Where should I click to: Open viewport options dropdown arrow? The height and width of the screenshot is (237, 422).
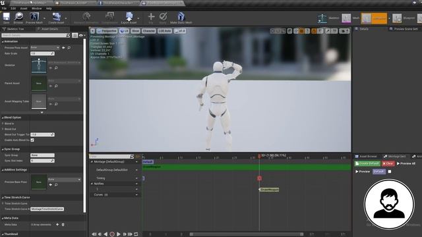point(92,31)
